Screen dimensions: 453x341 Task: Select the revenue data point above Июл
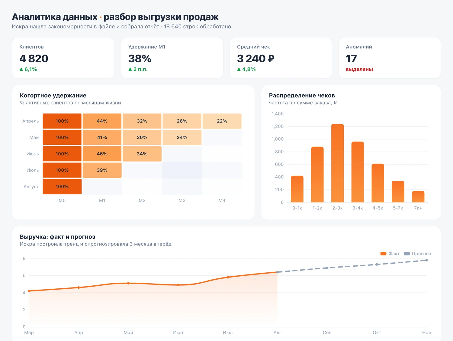pos(228,277)
